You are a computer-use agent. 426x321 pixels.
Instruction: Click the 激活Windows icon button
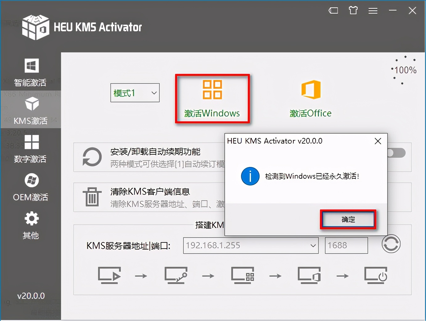click(212, 99)
